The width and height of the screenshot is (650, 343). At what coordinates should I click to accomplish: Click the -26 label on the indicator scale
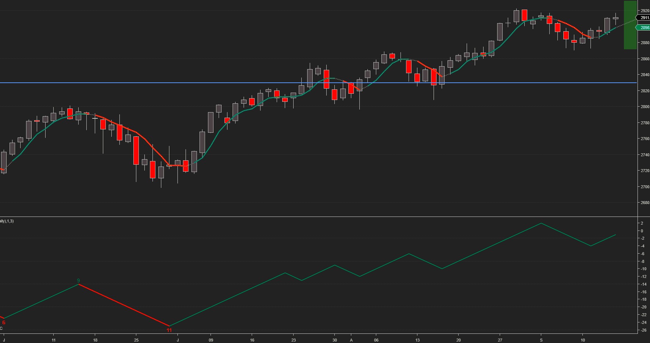tap(643, 330)
